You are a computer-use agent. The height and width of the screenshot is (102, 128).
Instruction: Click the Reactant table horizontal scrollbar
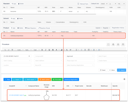[49, 14]
